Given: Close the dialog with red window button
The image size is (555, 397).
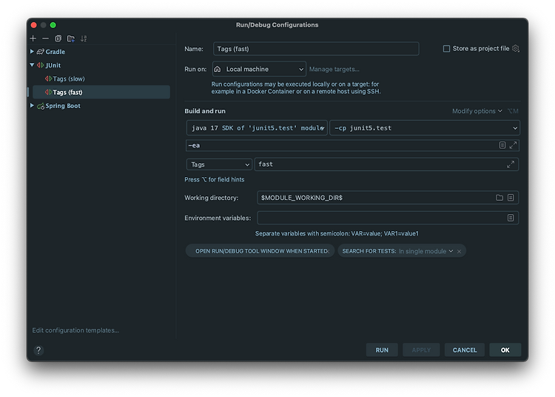Looking at the screenshot, I should pos(34,25).
